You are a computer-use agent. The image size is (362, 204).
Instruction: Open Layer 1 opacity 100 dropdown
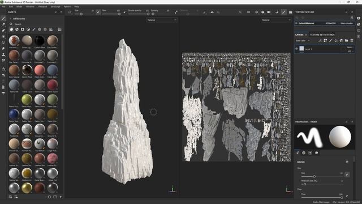pyautogui.click(x=350, y=51)
